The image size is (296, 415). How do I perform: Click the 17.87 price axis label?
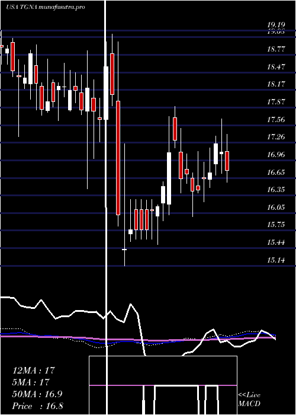[276, 102]
